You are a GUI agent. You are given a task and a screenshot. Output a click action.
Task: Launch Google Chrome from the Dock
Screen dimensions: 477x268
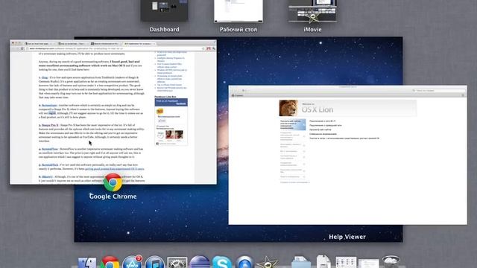click(110, 262)
